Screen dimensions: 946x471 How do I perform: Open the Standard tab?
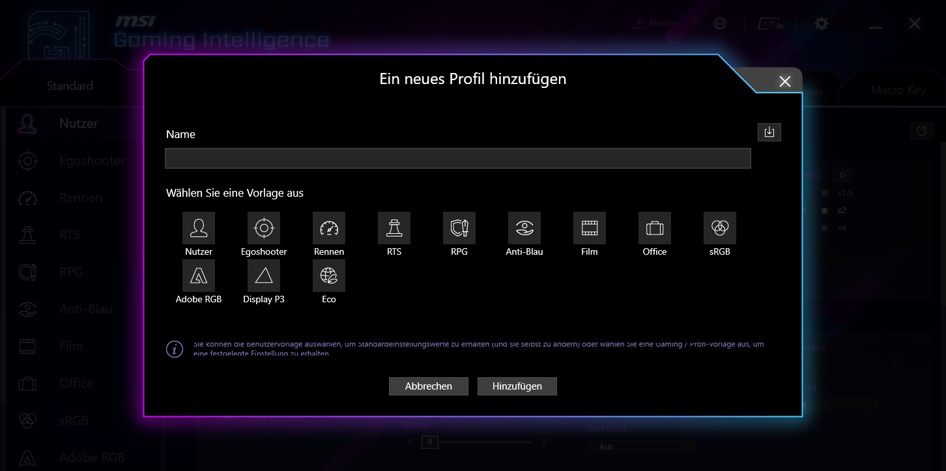[x=70, y=86]
